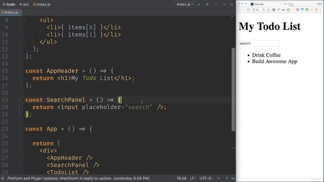Click the AppHeader identifier on line 15
The width and height of the screenshot is (324, 182).
click(x=62, y=71)
